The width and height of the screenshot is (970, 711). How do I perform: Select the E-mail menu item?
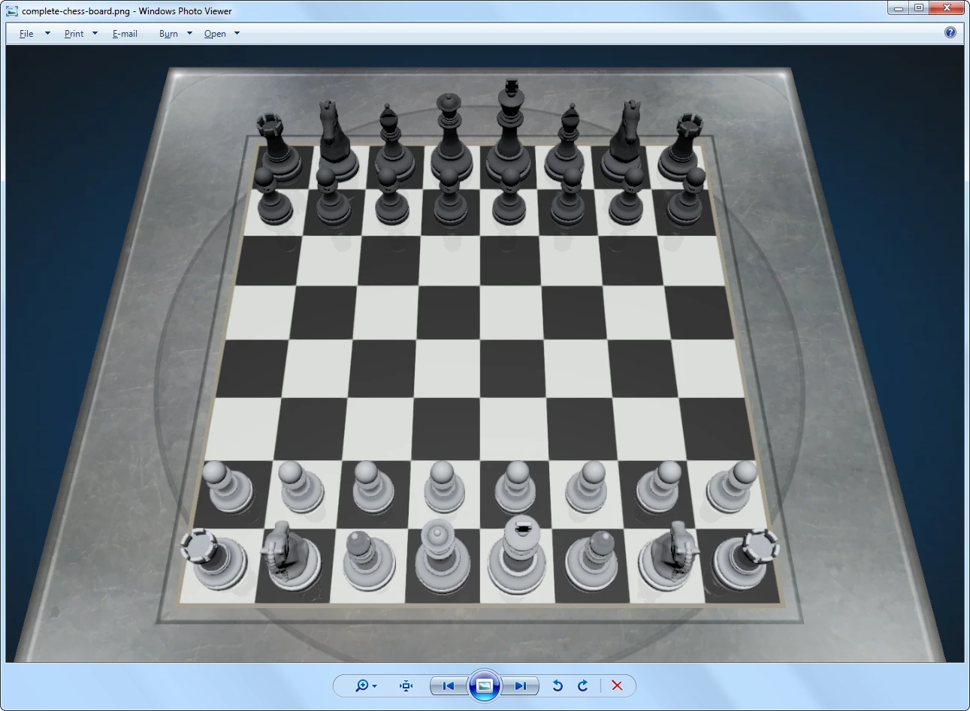(x=124, y=33)
